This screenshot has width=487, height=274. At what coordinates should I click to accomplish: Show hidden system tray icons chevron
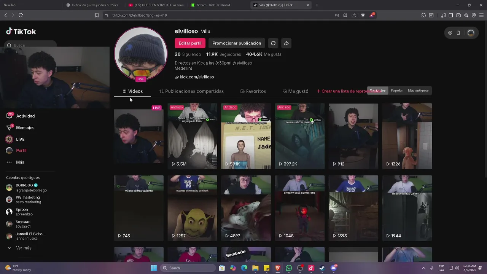tap(423, 268)
